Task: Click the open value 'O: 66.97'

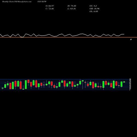Action: point(50,6)
